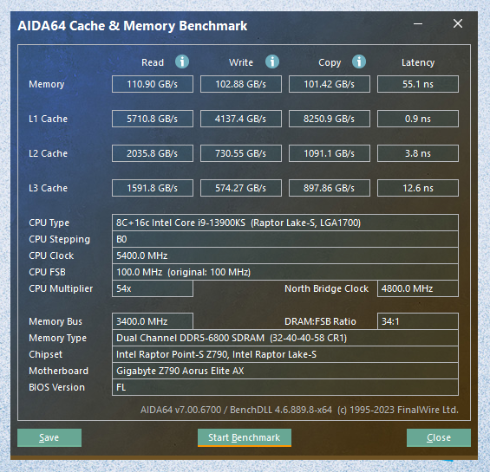The image size is (490, 472).
Task: Click the L1 Cache Copy value 8250.9 GB/s
Action: click(x=330, y=119)
